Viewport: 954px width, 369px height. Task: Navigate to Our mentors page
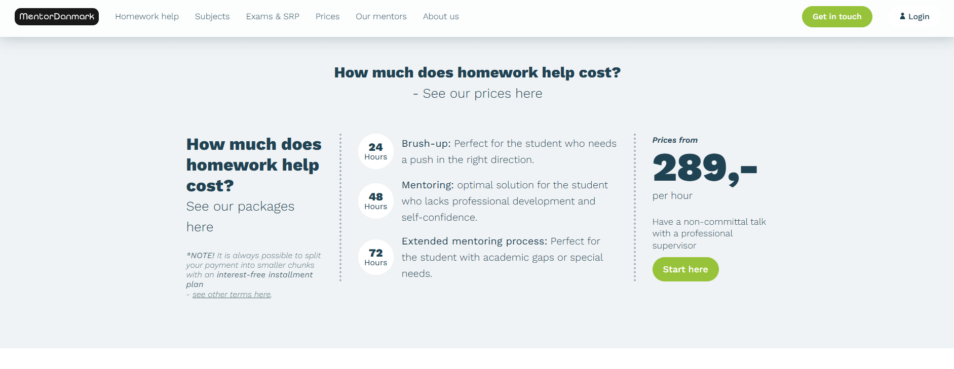click(x=381, y=17)
